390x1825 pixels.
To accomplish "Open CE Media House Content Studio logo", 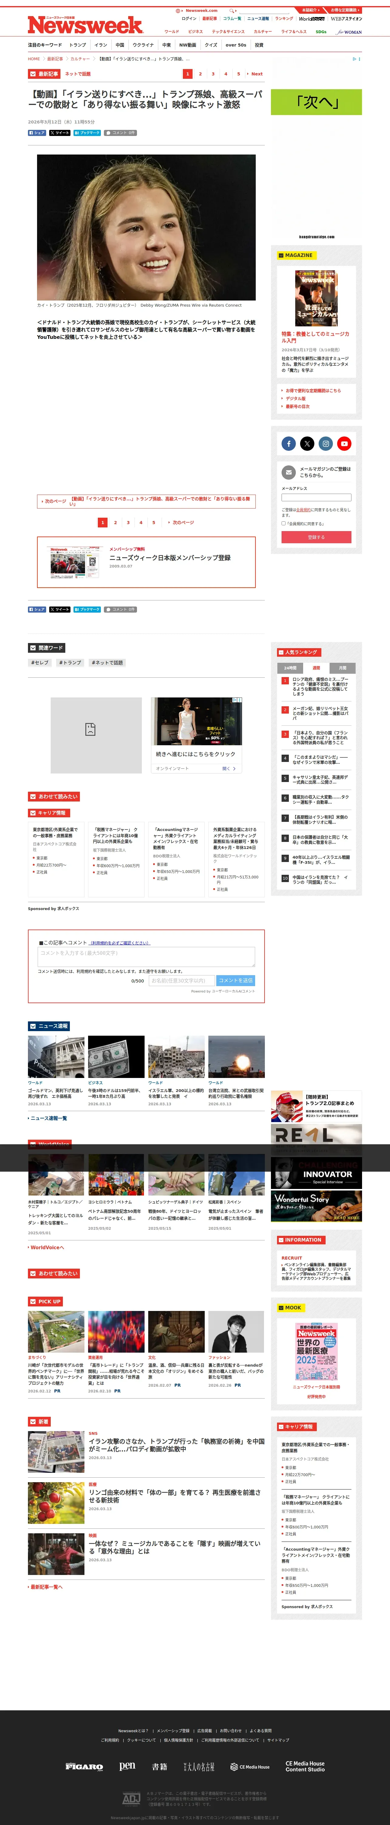I will [x=305, y=1766].
